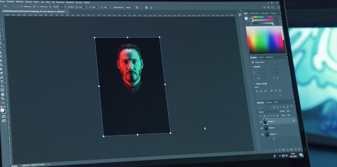Hide the Katman 2 layer
This screenshot has width=337, height=167.
(261, 122)
